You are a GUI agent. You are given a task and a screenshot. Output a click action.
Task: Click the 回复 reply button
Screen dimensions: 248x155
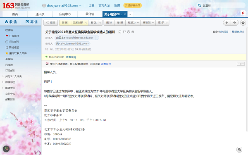[x=64, y=23]
